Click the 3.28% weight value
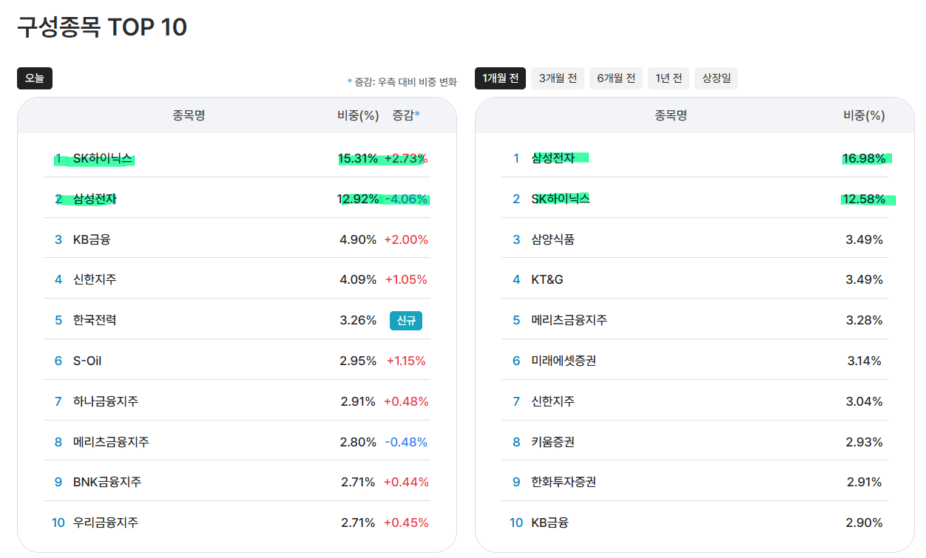The width and height of the screenshot is (926, 558). pos(865,321)
